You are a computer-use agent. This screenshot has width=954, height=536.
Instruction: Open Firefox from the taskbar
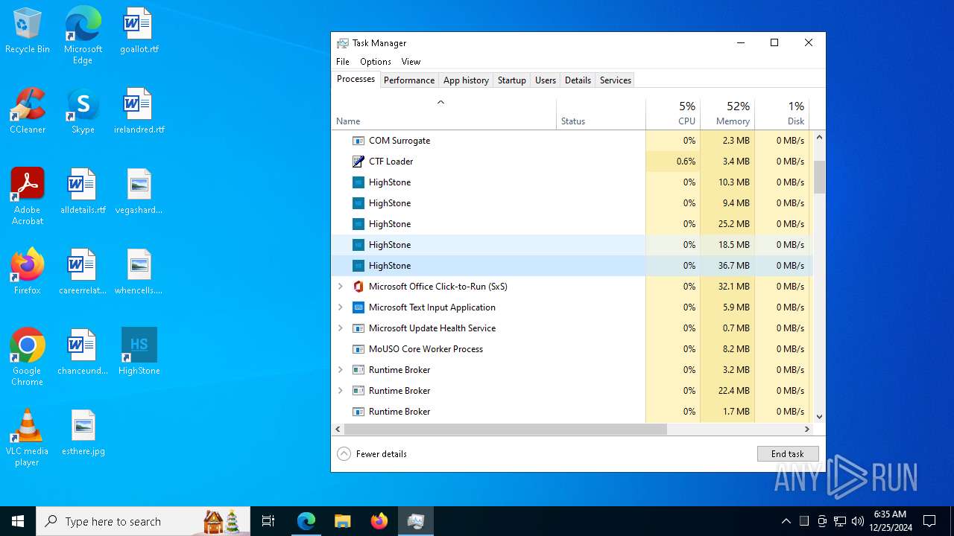[x=379, y=521]
